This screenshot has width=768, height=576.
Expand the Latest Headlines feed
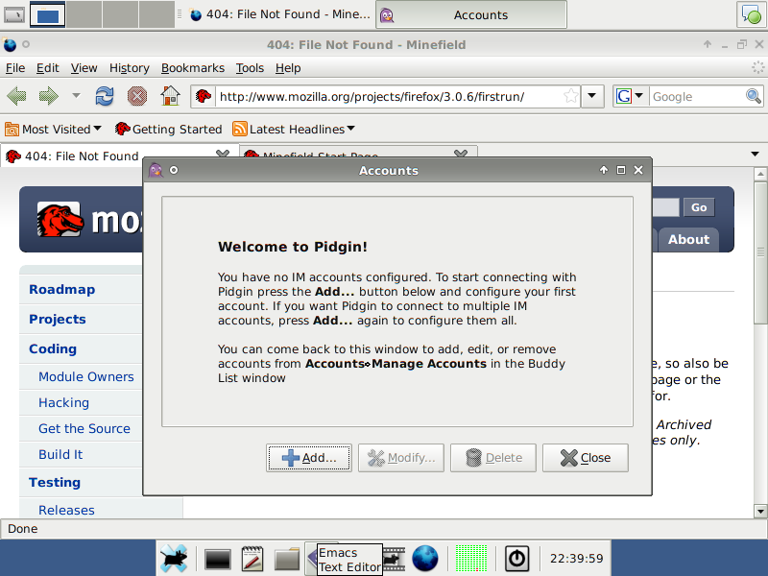tap(294, 129)
